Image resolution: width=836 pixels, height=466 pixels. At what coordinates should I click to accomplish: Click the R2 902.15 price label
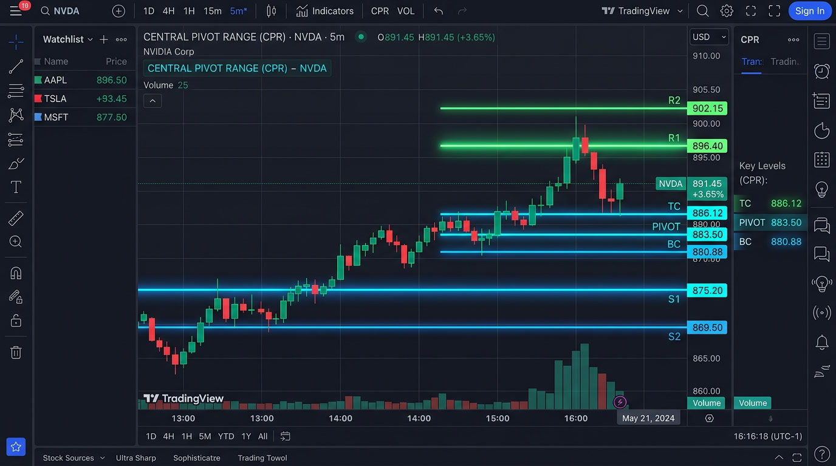(707, 109)
